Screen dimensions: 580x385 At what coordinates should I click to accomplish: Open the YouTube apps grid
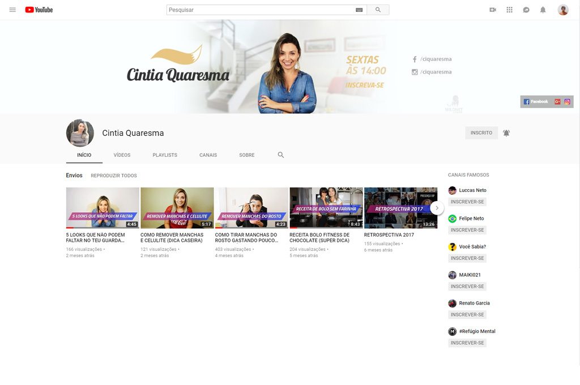coord(509,10)
